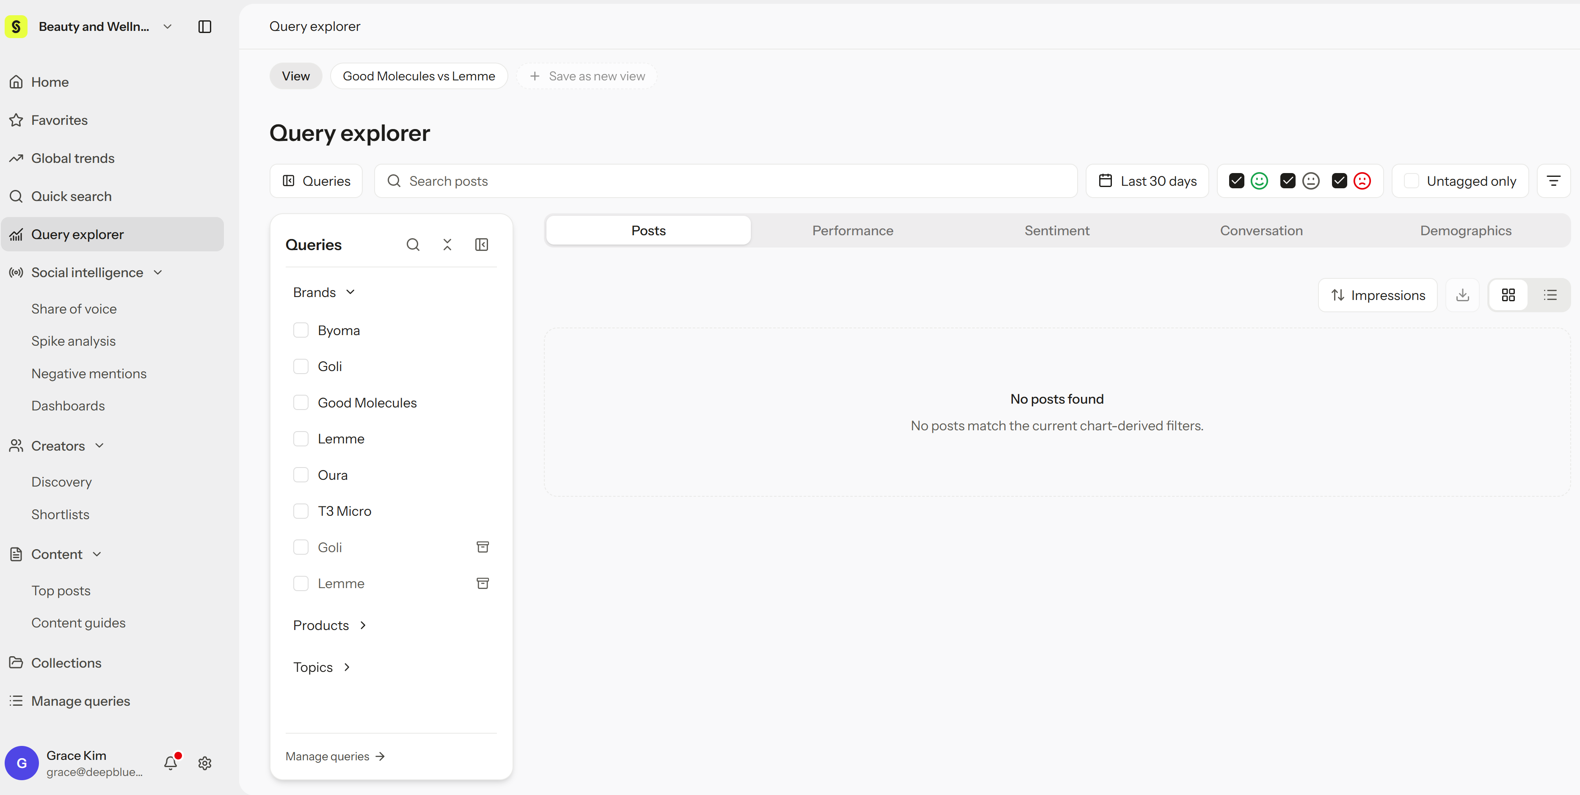Collapse the Social intelligence section
The image size is (1580, 795).
click(x=157, y=272)
